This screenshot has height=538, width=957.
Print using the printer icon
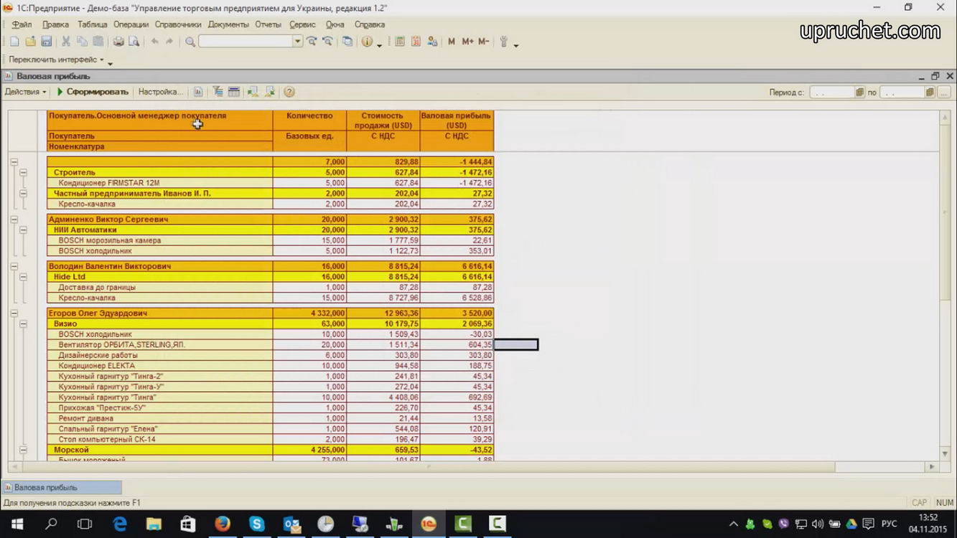click(x=118, y=42)
